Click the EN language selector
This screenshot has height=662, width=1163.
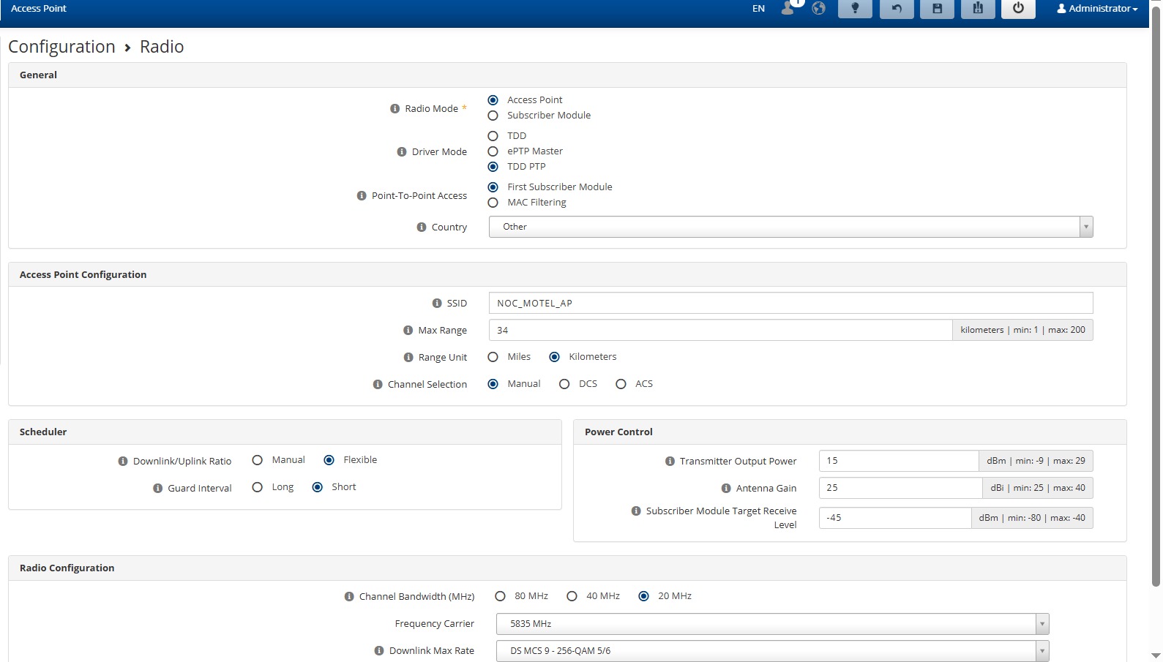758,9
